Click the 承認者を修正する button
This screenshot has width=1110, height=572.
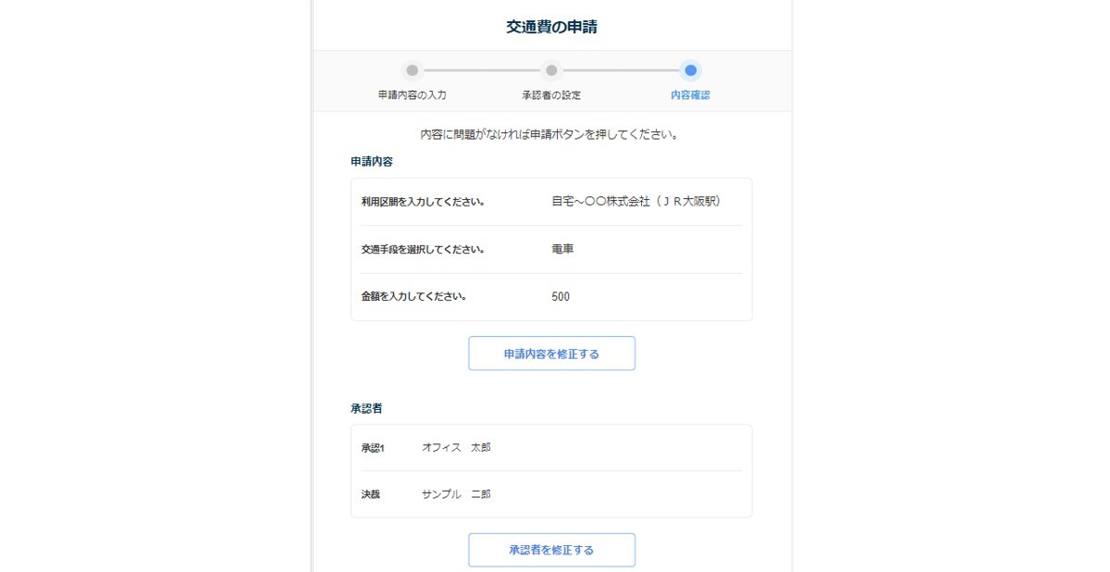tap(551, 550)
